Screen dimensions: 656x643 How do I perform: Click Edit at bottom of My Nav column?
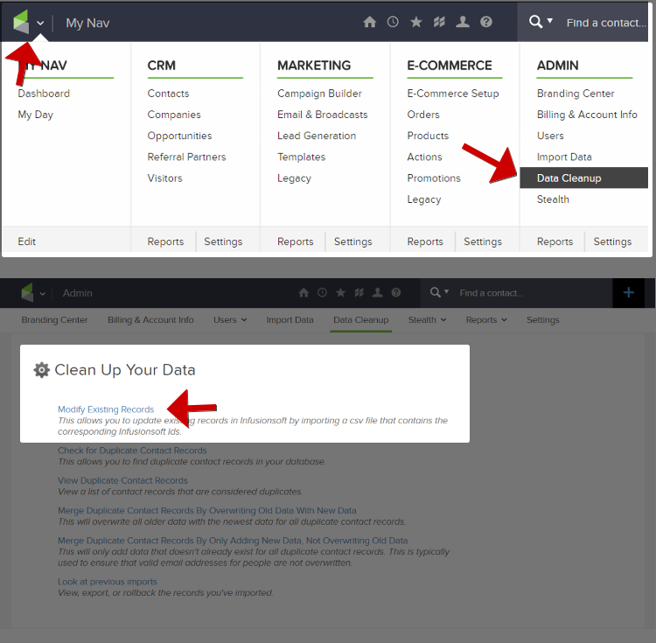click(27, 241)
